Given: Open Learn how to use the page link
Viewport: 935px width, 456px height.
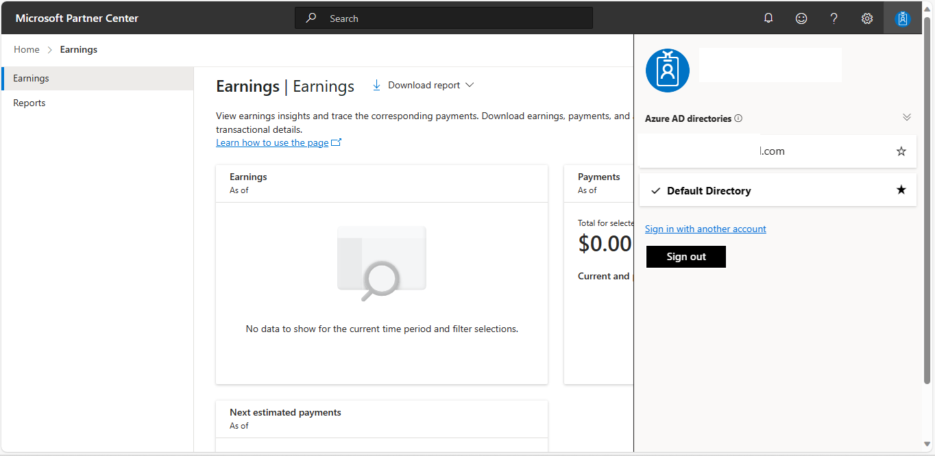Looking at the screenshot, I should point(272,142).
